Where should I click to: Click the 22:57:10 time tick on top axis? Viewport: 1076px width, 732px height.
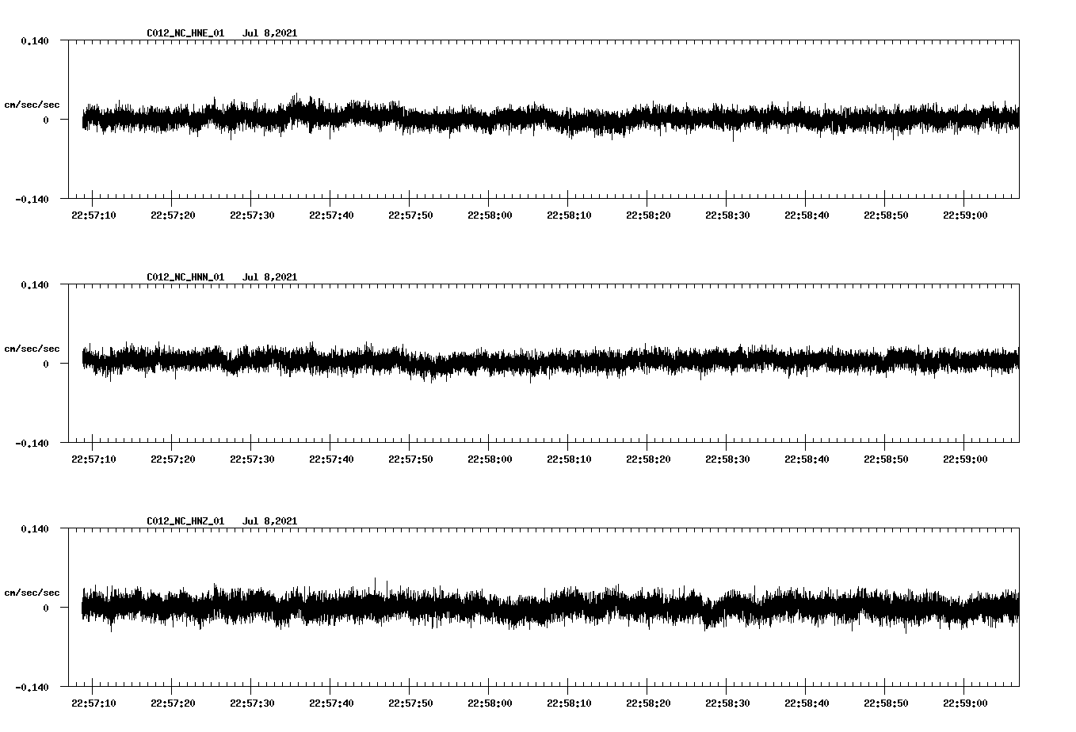(93, 213)
